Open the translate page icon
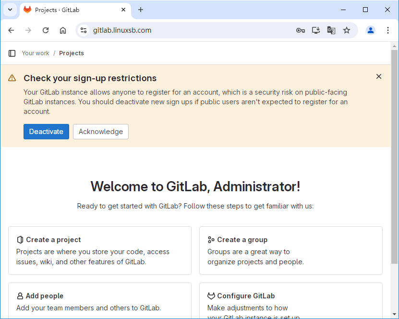Image resolution: width=399 pixels, height=319 pixels. point(331,30)
